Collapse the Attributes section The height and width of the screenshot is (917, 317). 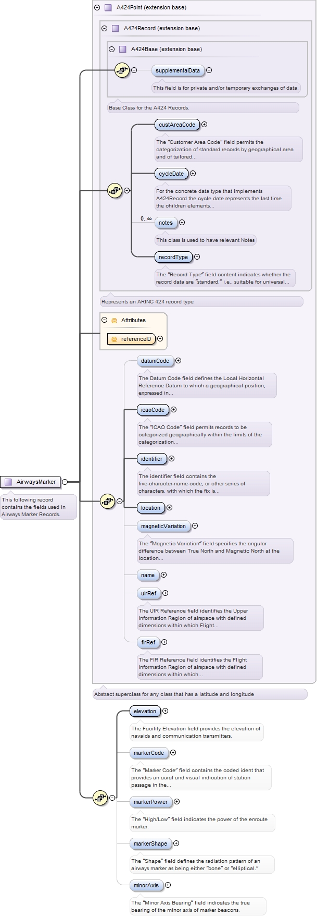pyautogui.click(x=105, y=320)
